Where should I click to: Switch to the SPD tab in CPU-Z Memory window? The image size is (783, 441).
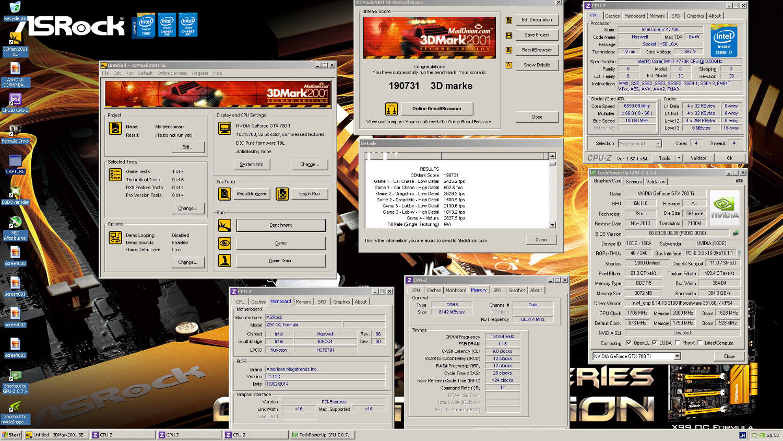pyautogui.click(x=497, y=290)
